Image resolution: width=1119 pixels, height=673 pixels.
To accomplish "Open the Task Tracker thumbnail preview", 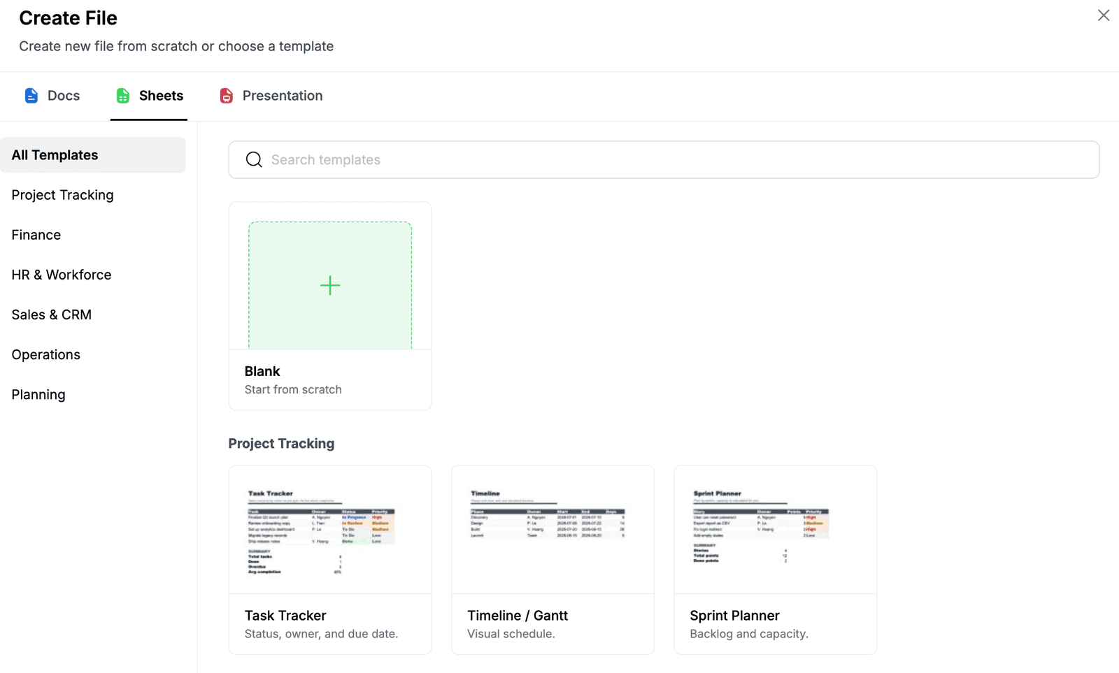I will click(330, 530).
